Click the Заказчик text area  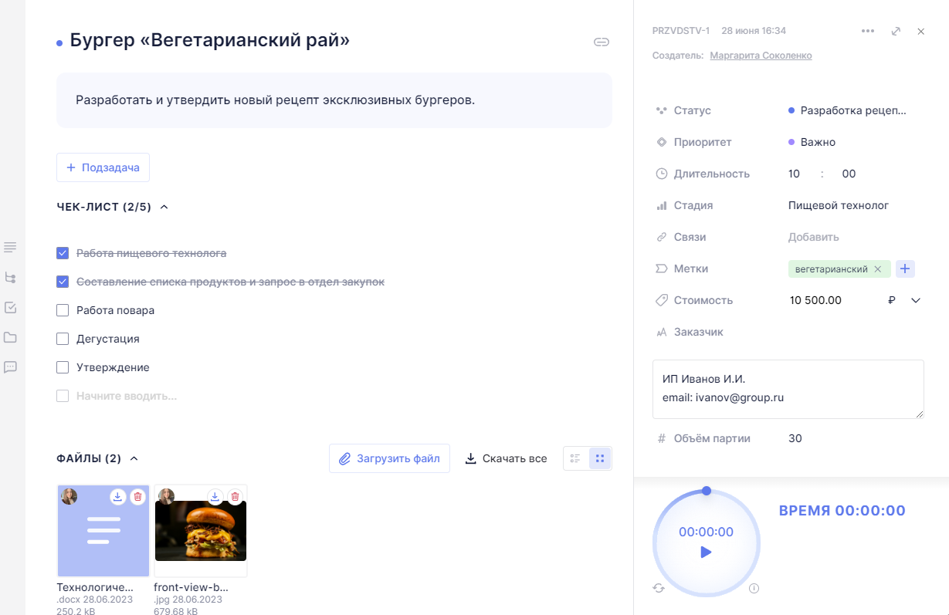788,389
